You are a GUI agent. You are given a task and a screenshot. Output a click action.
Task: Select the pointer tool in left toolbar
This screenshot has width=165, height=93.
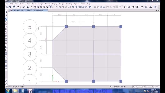click(6, 12)
